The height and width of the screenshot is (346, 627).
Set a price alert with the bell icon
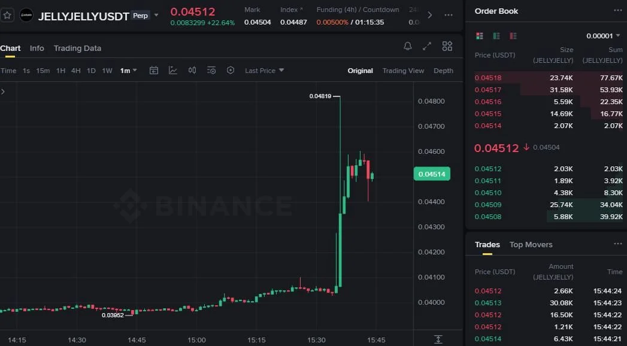(407, 46)
